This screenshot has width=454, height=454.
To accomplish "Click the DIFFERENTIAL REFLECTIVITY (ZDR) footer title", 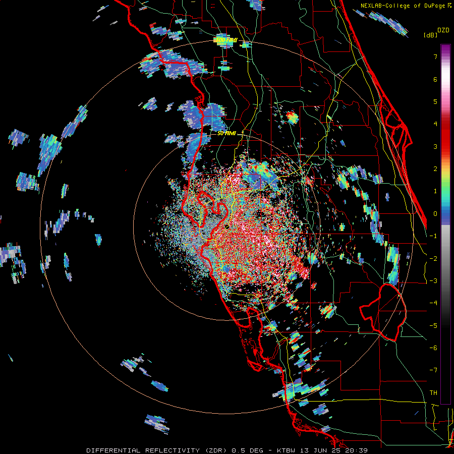I will coord(157,450).
